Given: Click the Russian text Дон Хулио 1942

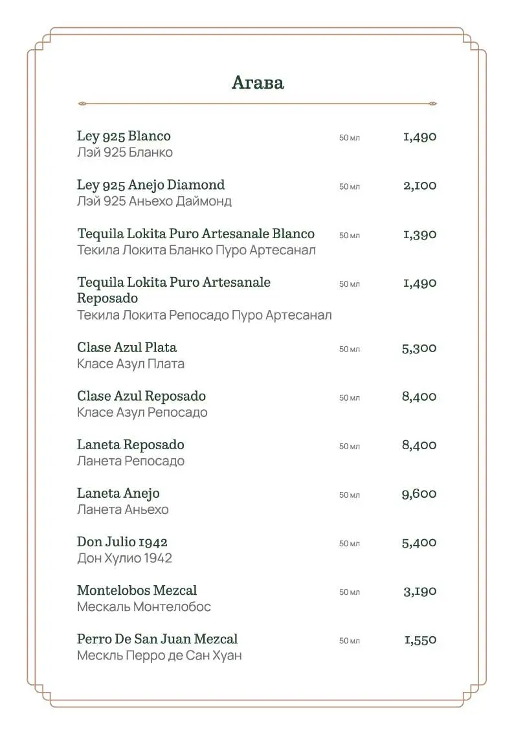Looking at the screenshot, I should (x=124, y=558).
